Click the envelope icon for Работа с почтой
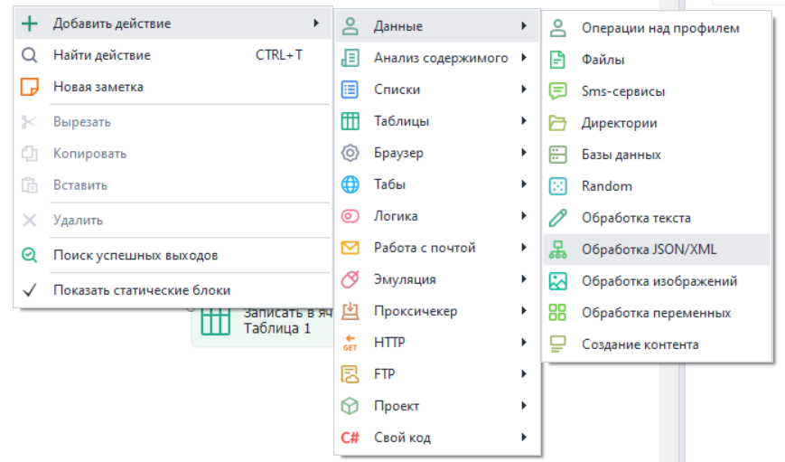Screen dimensions: 785x462 pos(350,248)
